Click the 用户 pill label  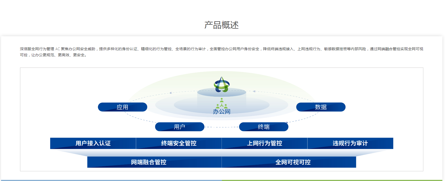click(179, 127)
